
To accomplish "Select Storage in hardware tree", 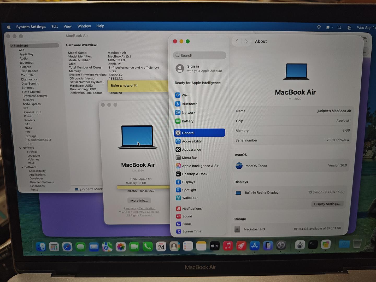I will [31, 136].
